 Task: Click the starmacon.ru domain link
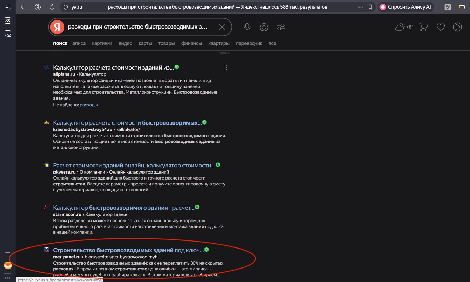(x=67, y=214)
